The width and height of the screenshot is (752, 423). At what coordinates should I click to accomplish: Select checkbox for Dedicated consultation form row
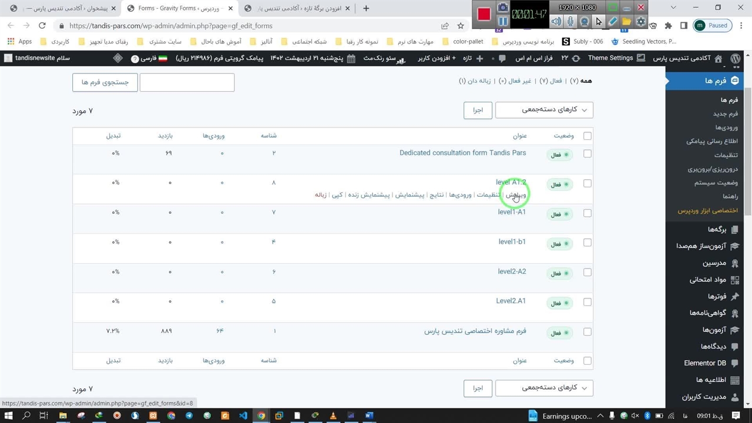[x=587, y=153]
